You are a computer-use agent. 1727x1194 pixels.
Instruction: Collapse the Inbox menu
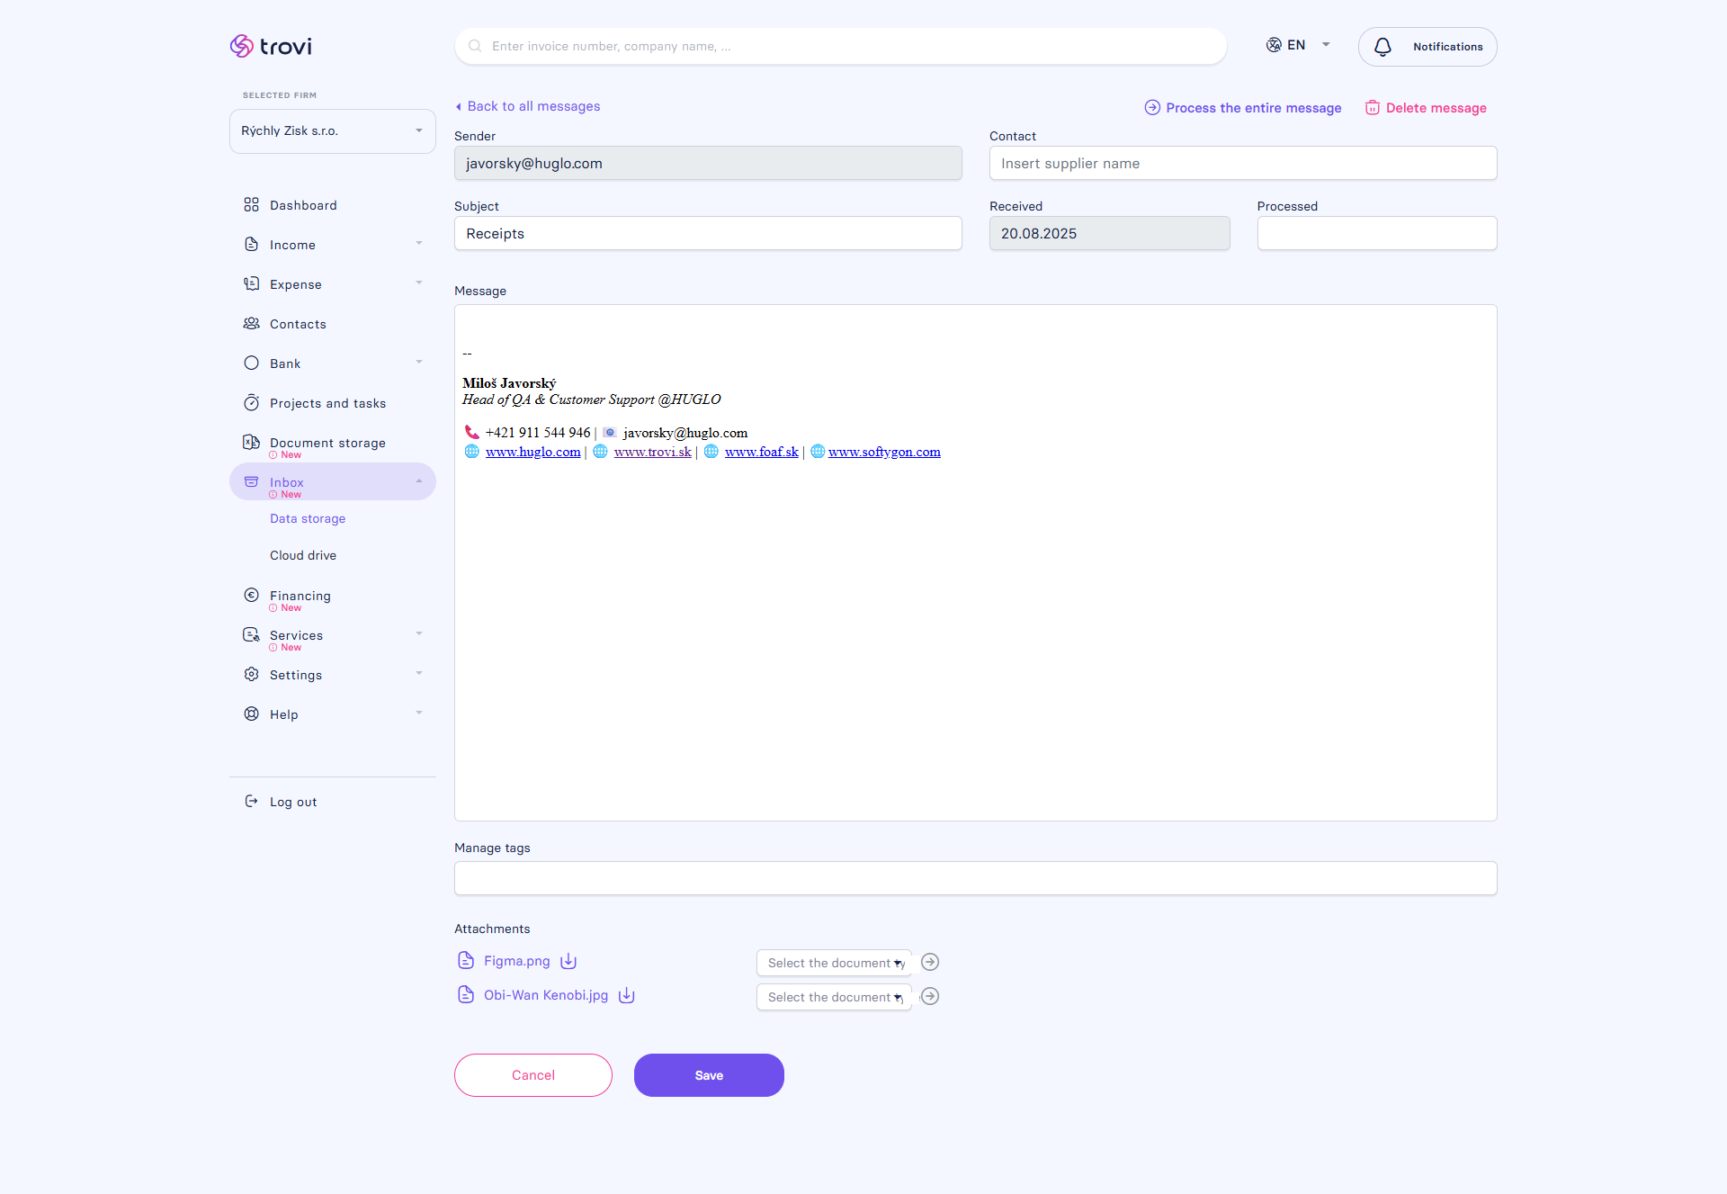[x=419, y=481]
